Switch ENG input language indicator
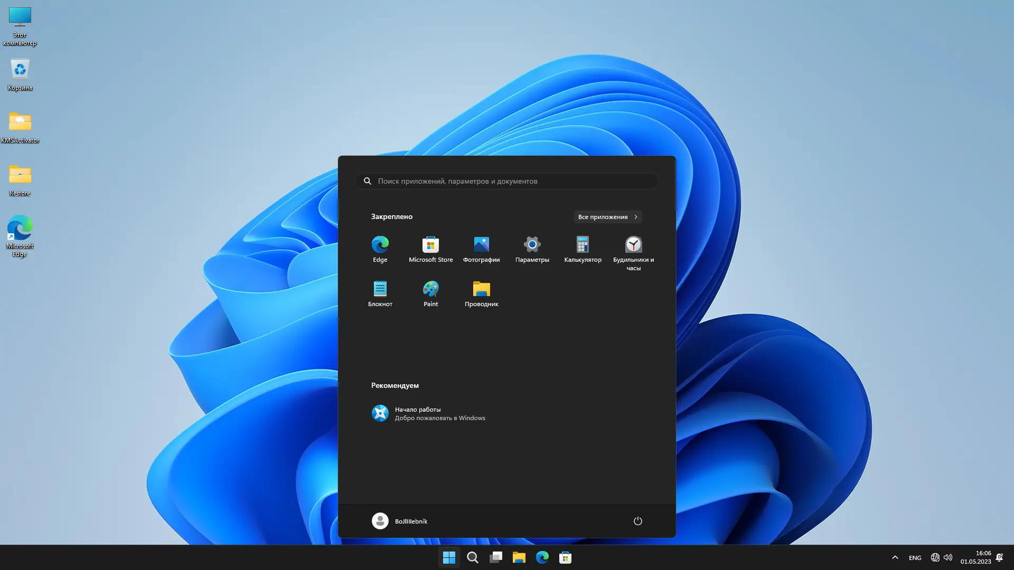 coord(915,558)
